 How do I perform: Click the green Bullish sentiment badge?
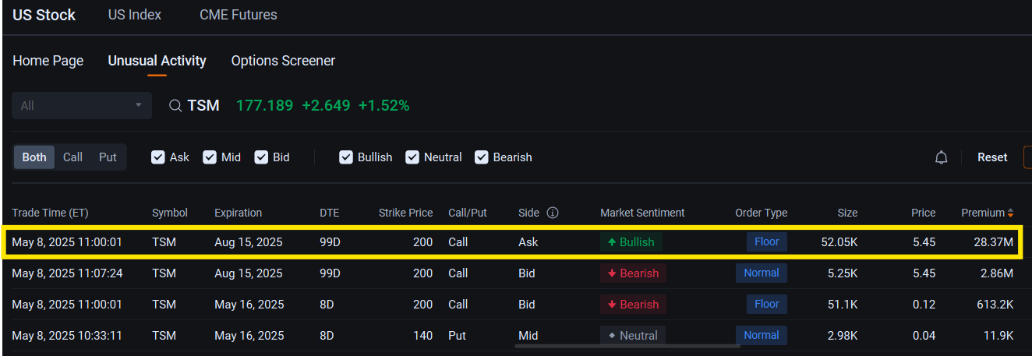(x=631, y=242)
